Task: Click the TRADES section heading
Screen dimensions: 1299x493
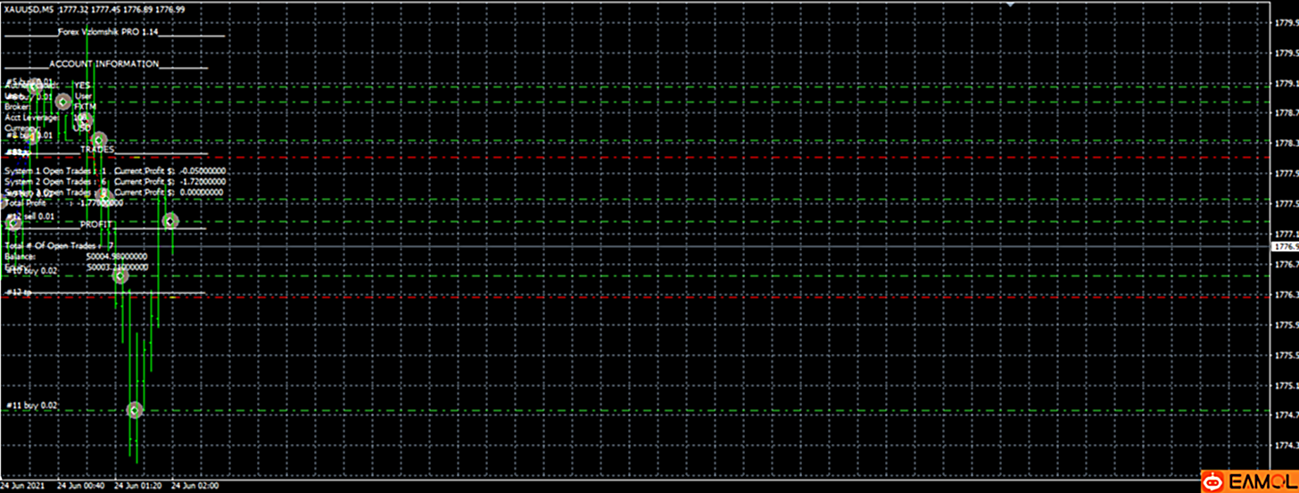Action: (x=97, y=149)
